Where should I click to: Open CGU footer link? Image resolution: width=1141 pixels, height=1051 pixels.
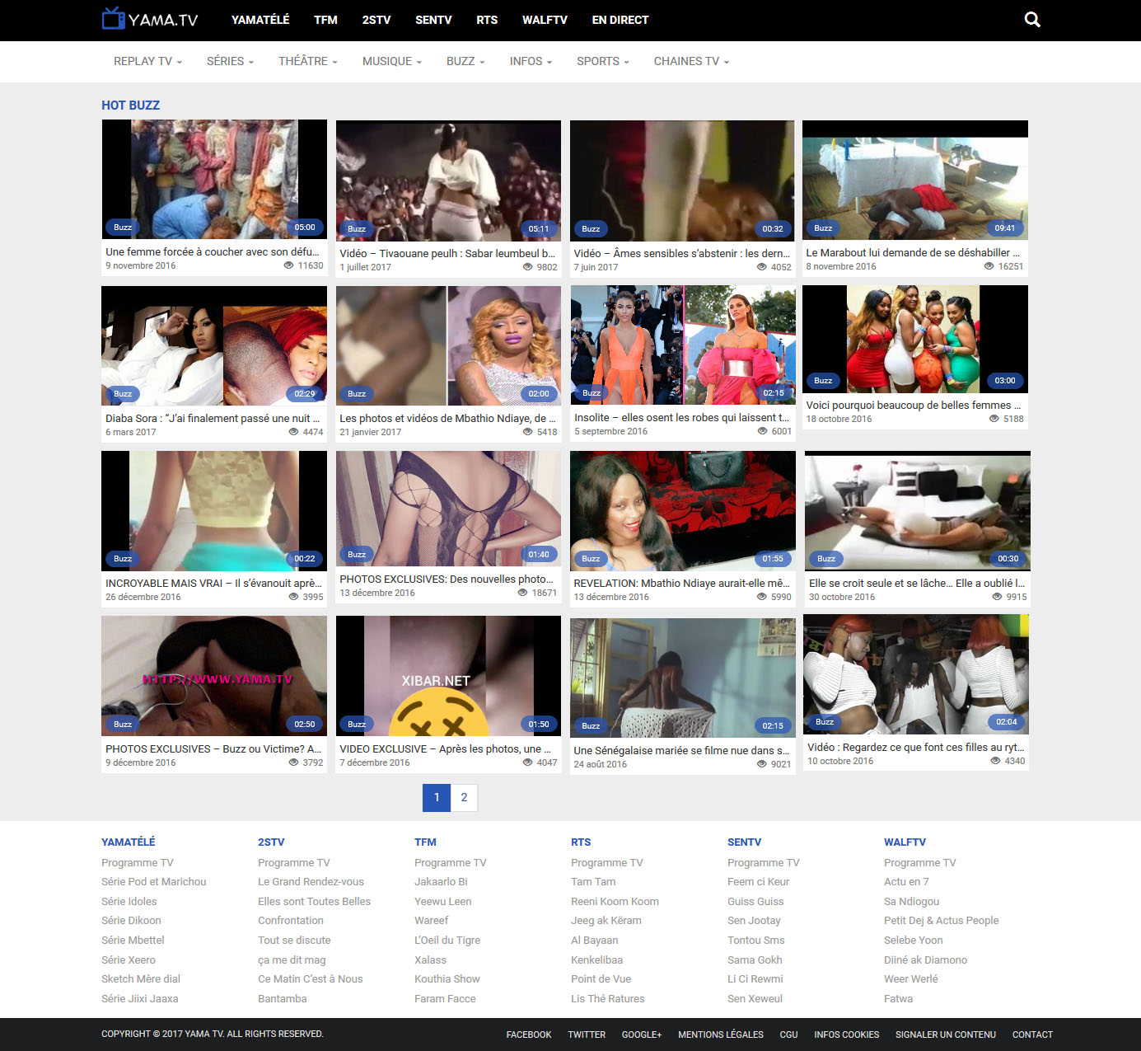pos(788,1035)
